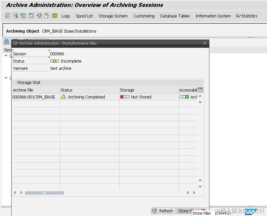Open Statistics with glasses icon
The image size is (267, 216).
click(246, 16)
